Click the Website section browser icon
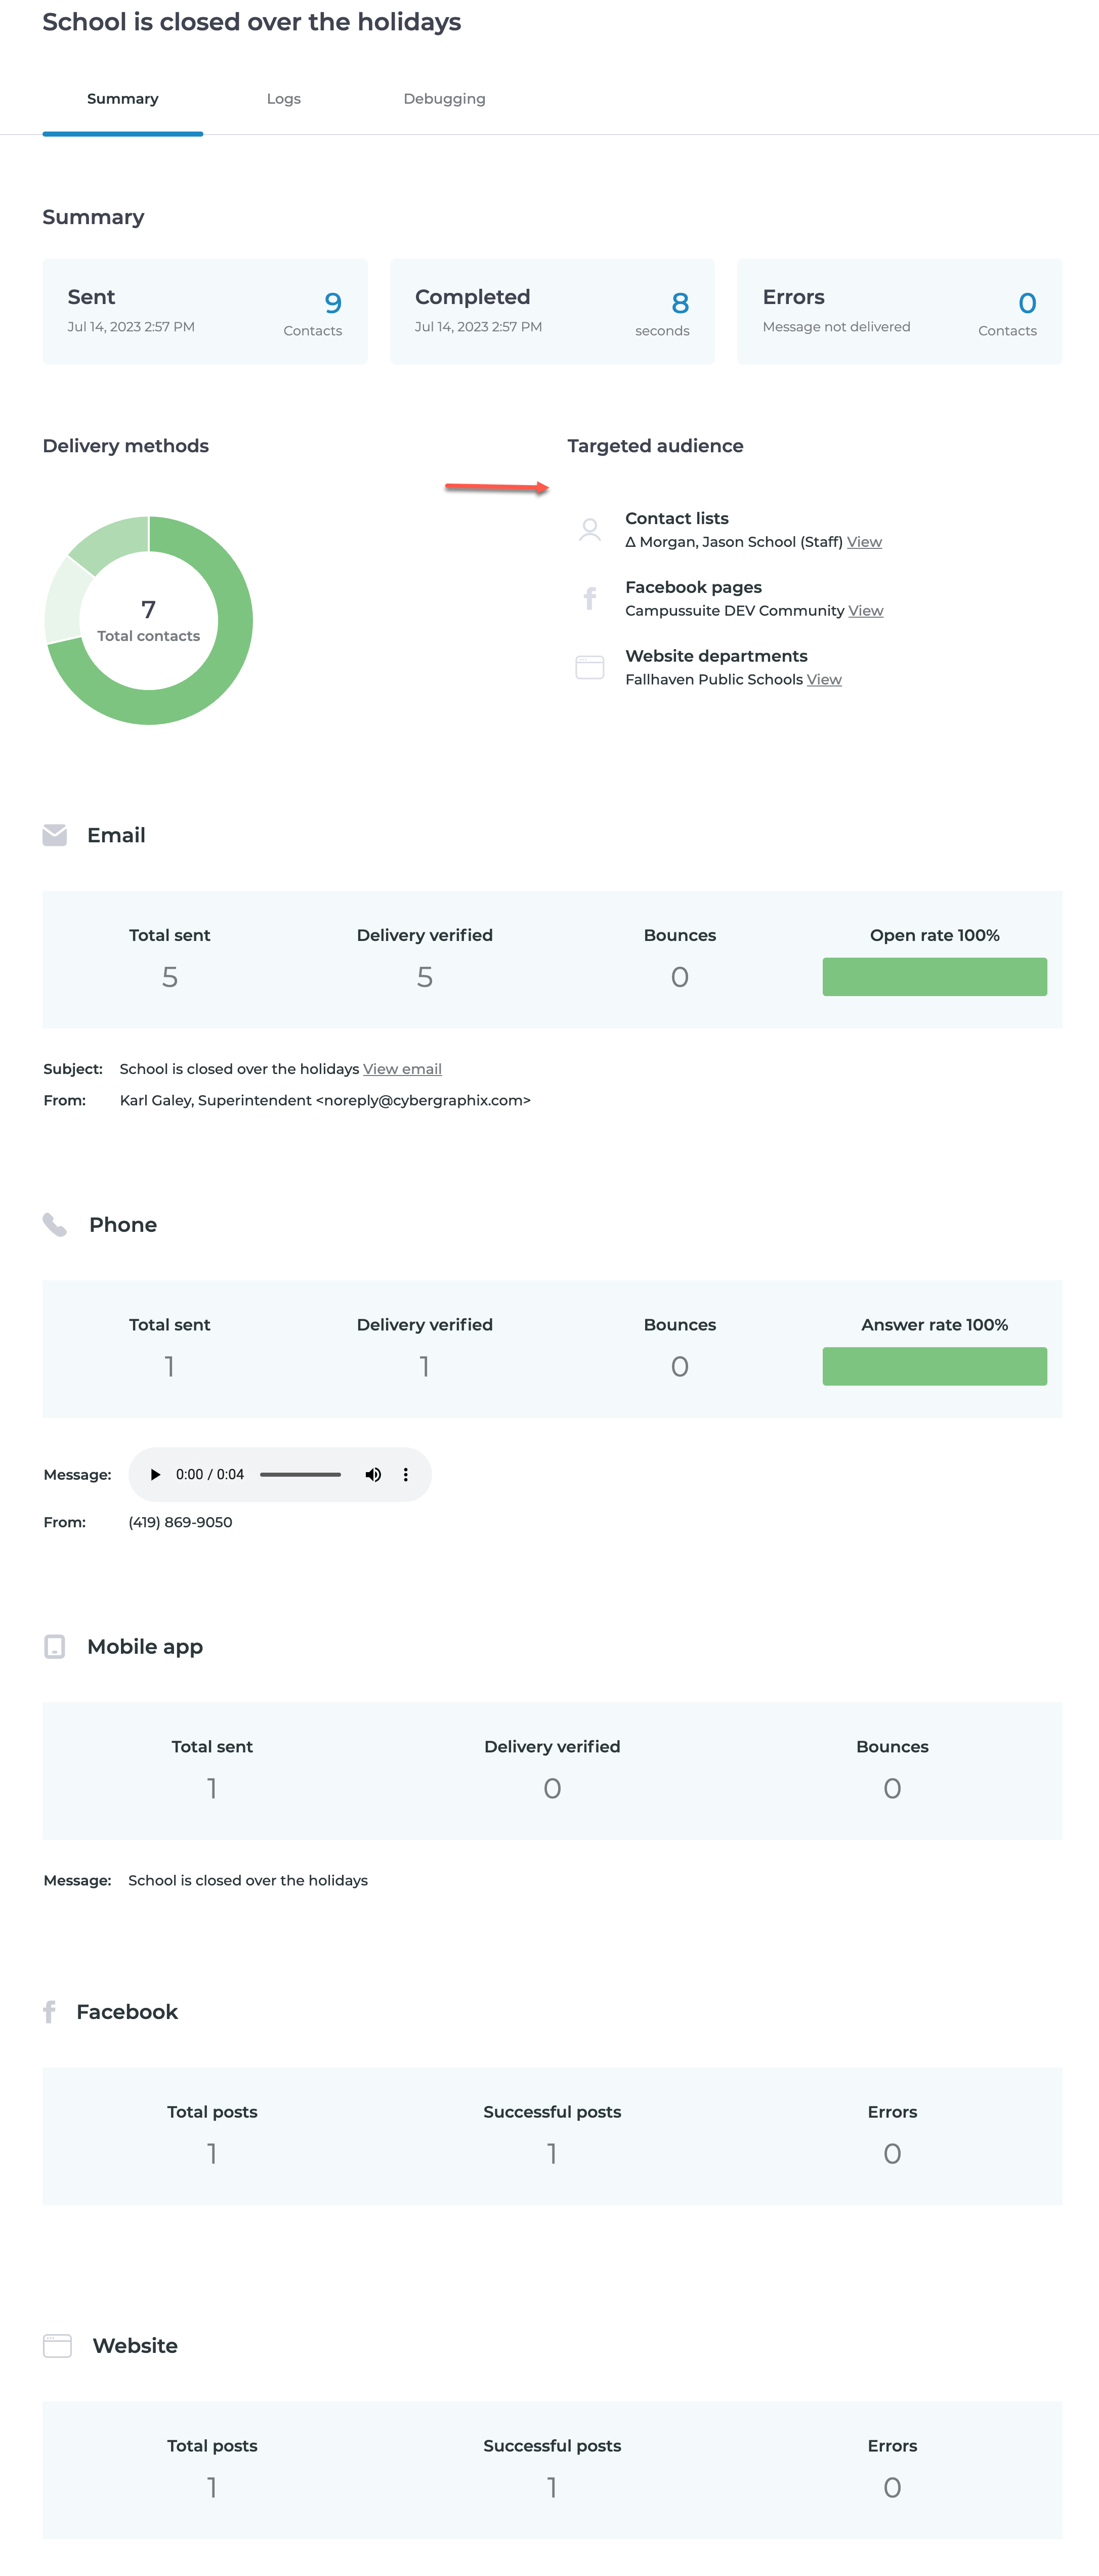This screenshot has height=2576, width=1099. pos(57,2346)
